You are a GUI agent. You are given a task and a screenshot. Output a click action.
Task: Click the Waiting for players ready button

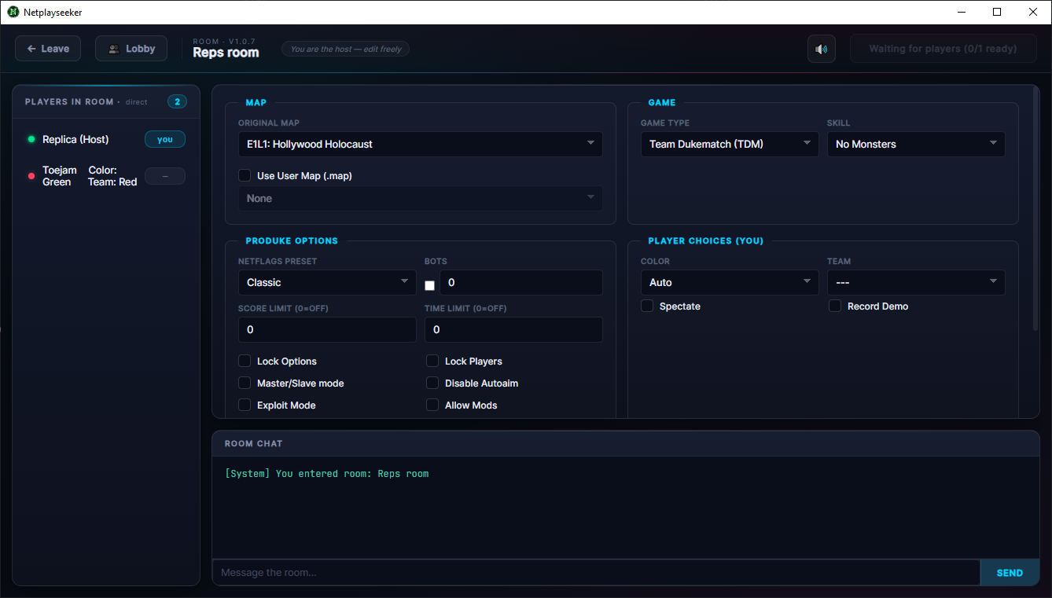click(943, 49)
